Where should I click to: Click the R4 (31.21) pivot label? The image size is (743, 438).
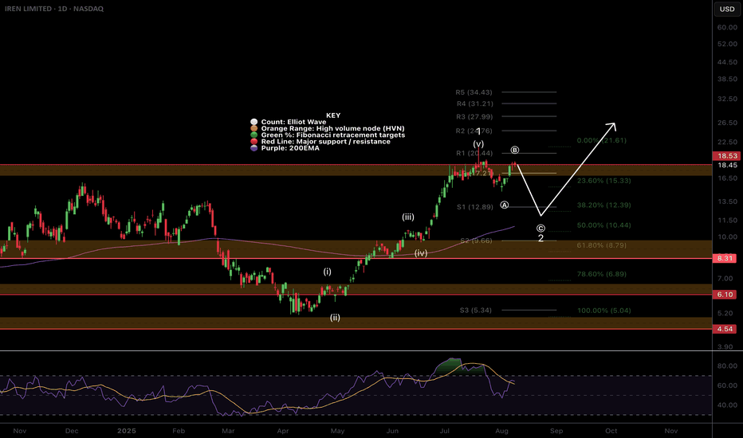[x=475, y=104]
